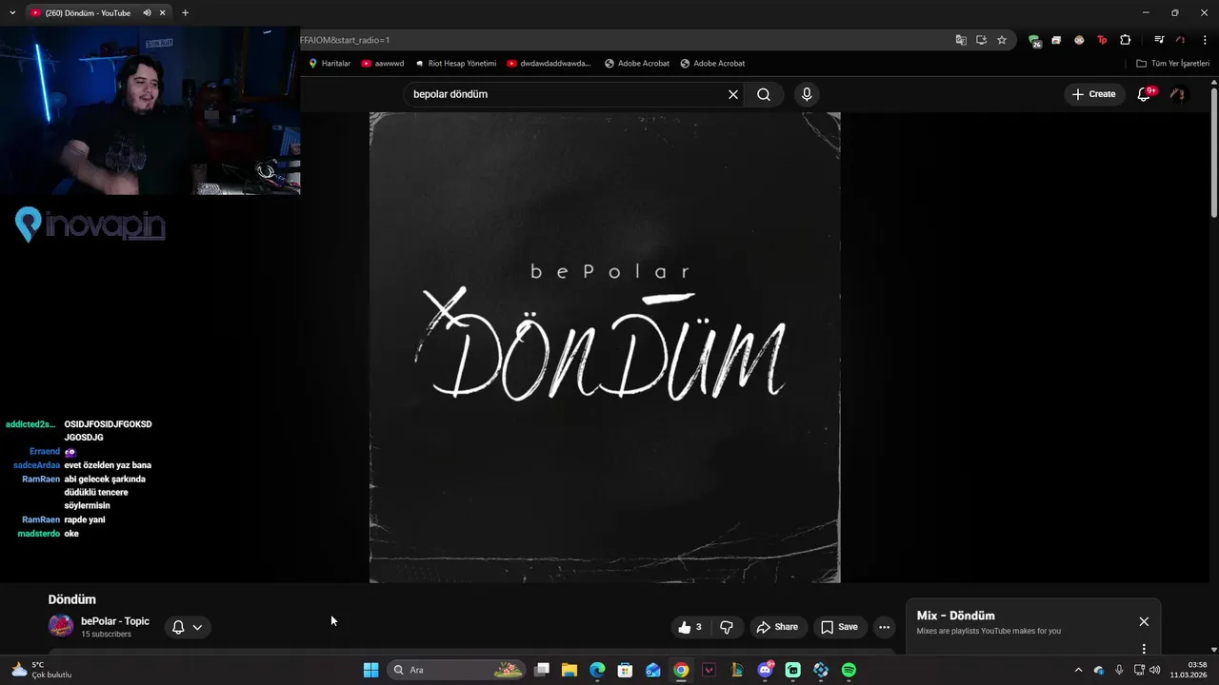Open OneDrive tray icon
Image resolution: width=1219 pixels, height=685 pixels.
point(1099,670)
